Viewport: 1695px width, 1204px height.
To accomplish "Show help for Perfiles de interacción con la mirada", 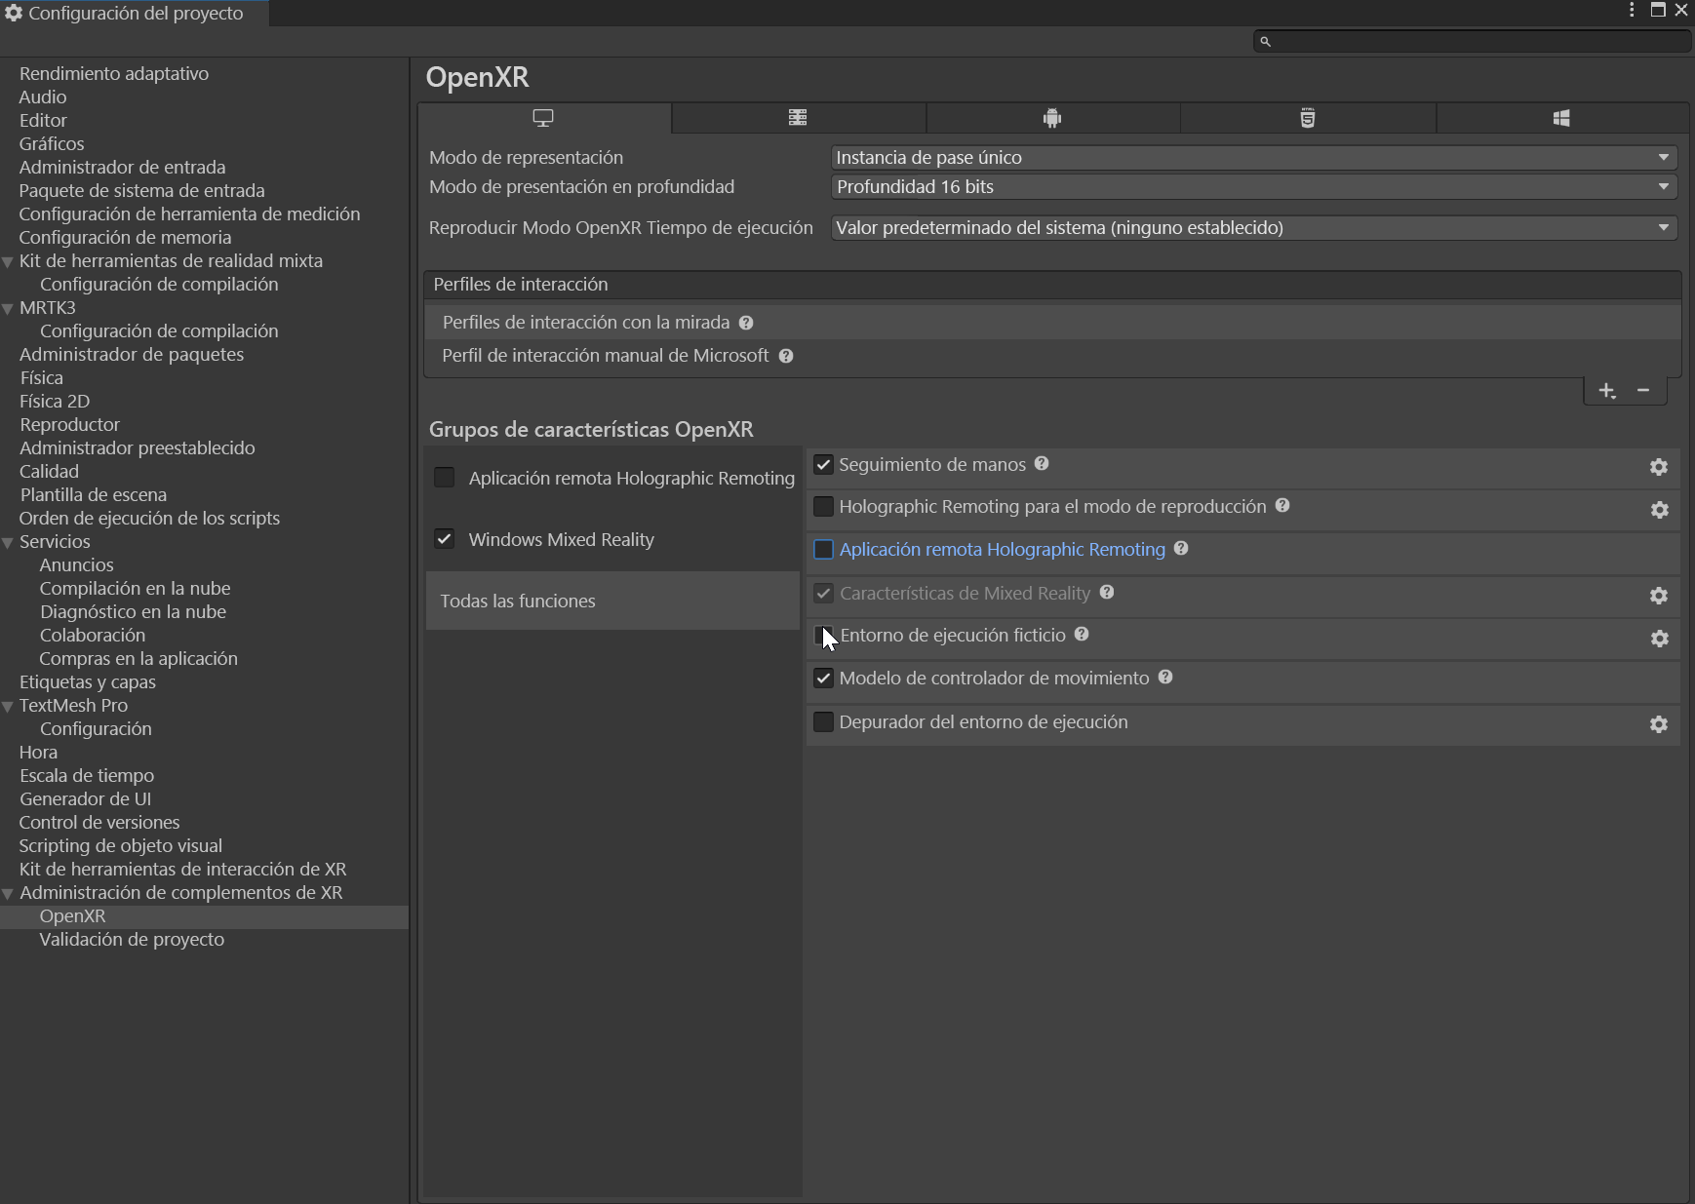I will click(x=746, y=323).
